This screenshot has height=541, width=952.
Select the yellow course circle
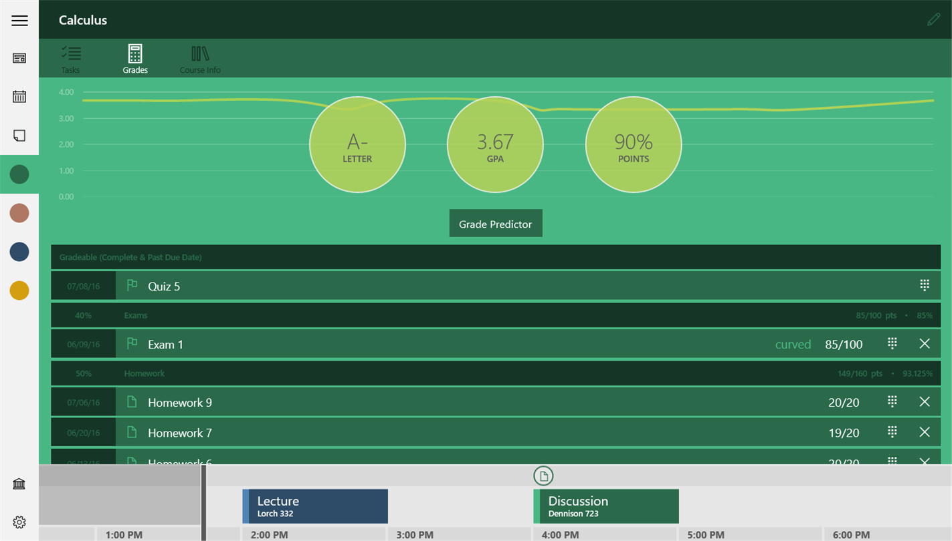coord(19,291)
